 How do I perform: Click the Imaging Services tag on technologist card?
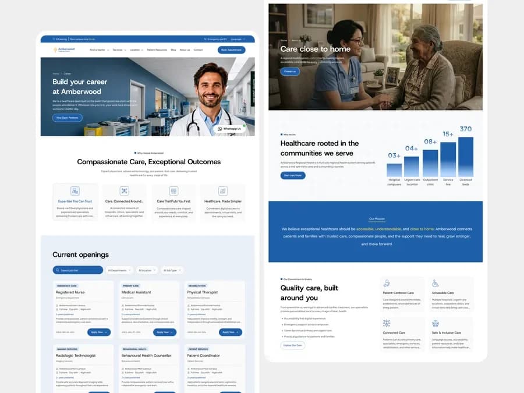(67, 349)
